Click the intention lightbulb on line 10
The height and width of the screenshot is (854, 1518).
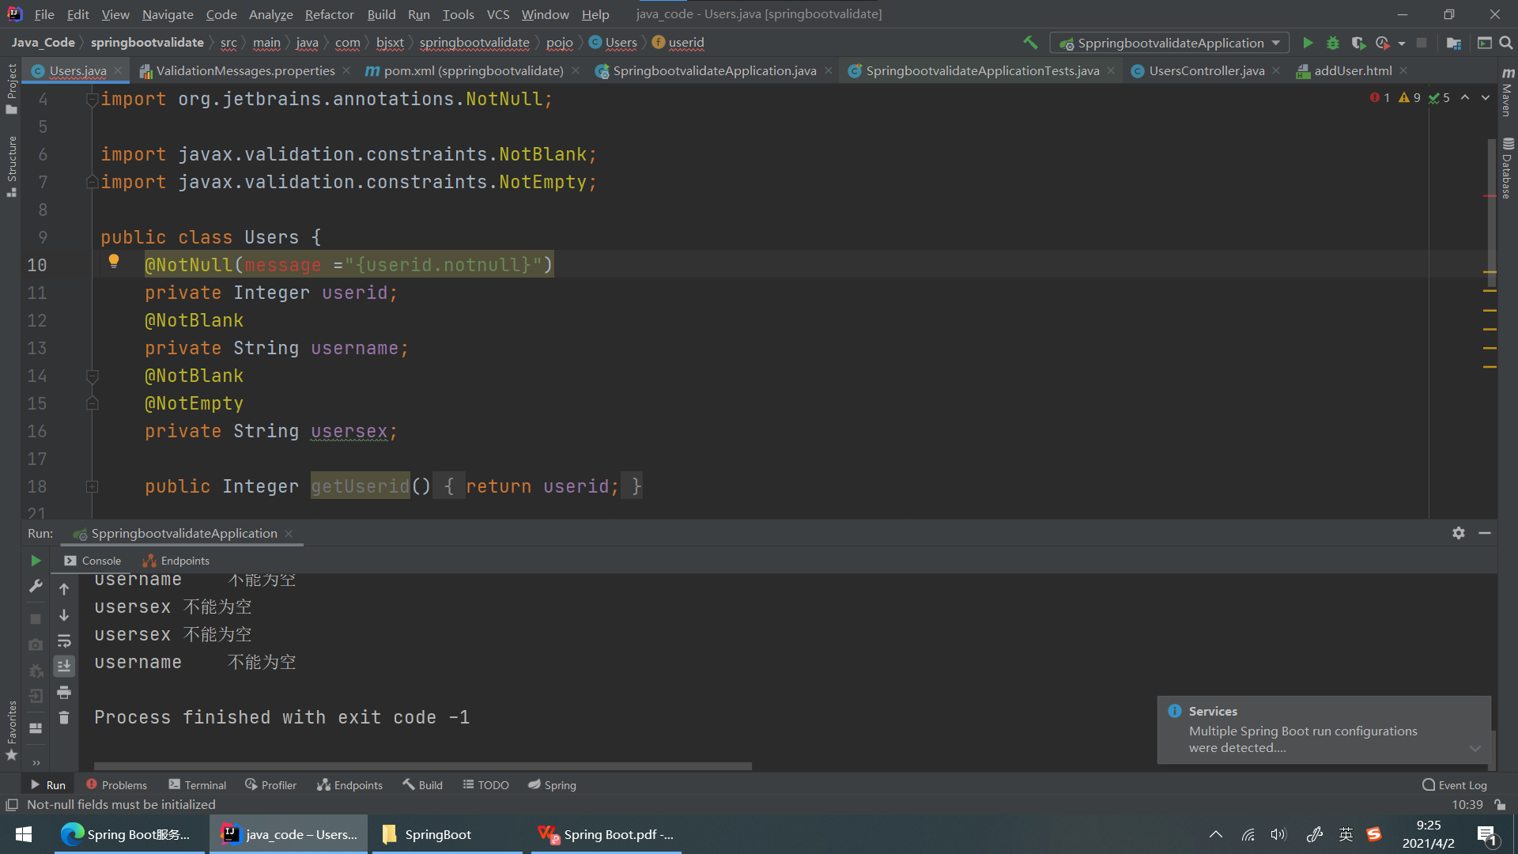click(x=114, y=261)
